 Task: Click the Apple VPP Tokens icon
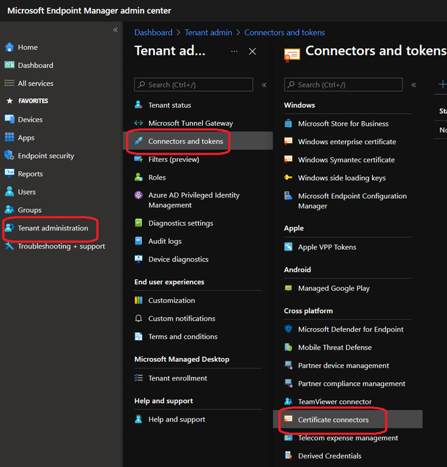288,247
